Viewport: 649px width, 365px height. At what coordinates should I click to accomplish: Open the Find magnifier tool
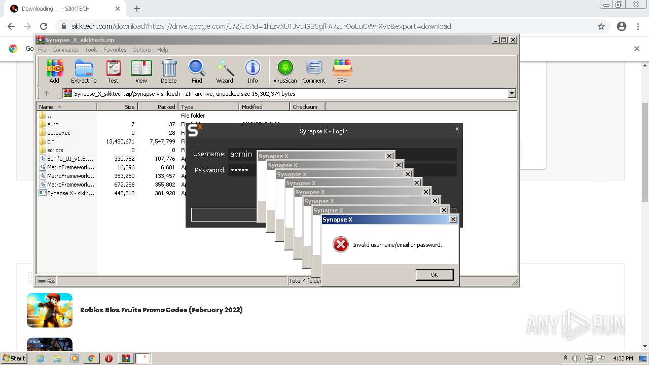click(197, 71)
